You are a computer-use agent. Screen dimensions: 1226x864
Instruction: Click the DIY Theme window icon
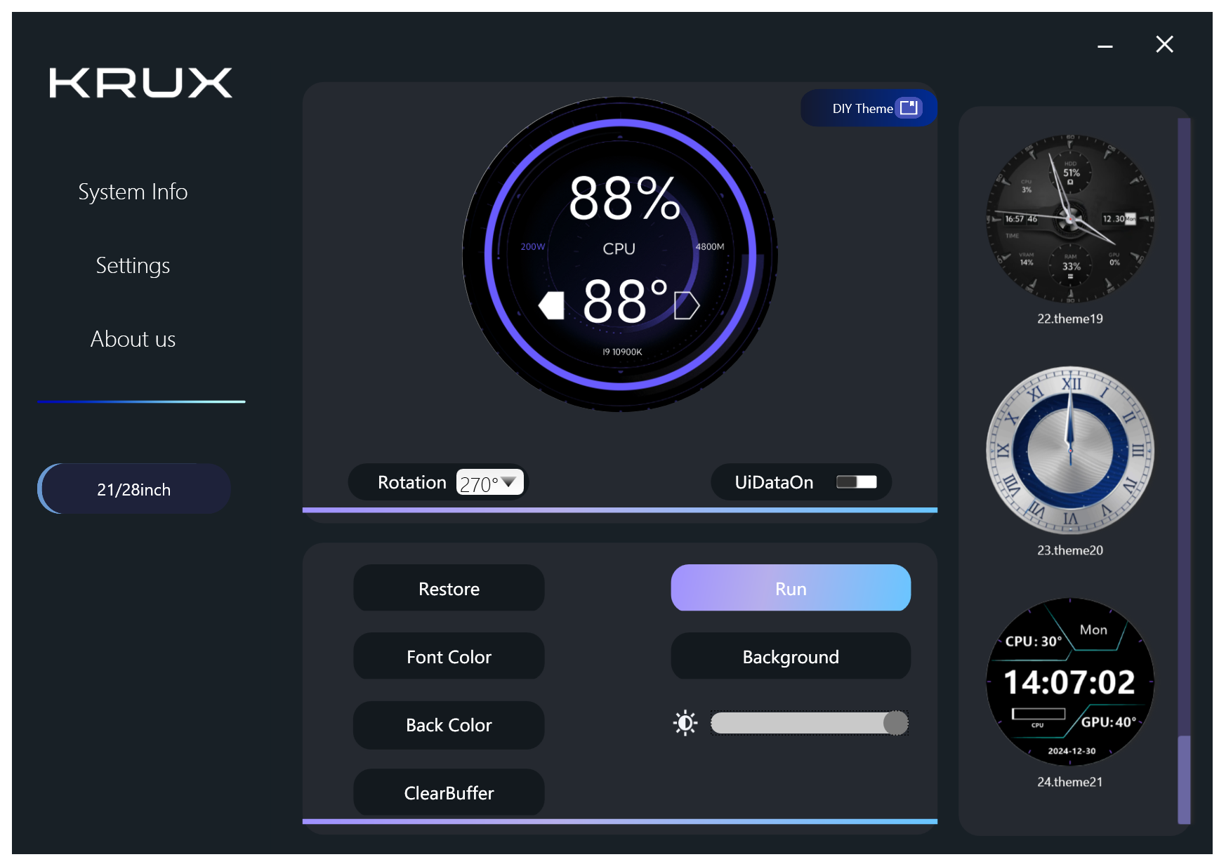(x=909, y=108)
